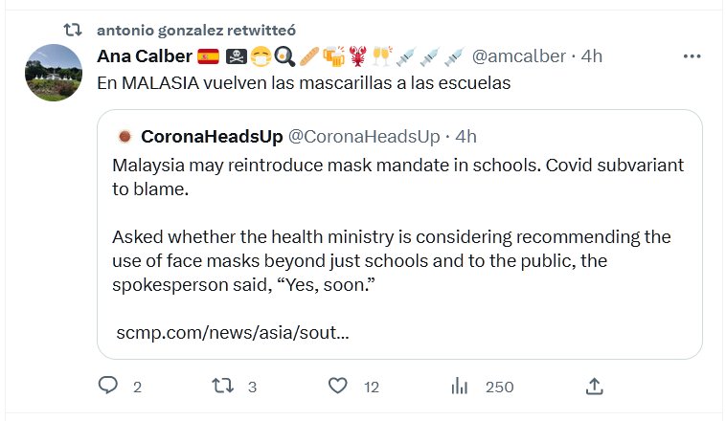Open Ana Calber's profile picture
The height and width of the screenshot is (421, 726).
[53, 73]
